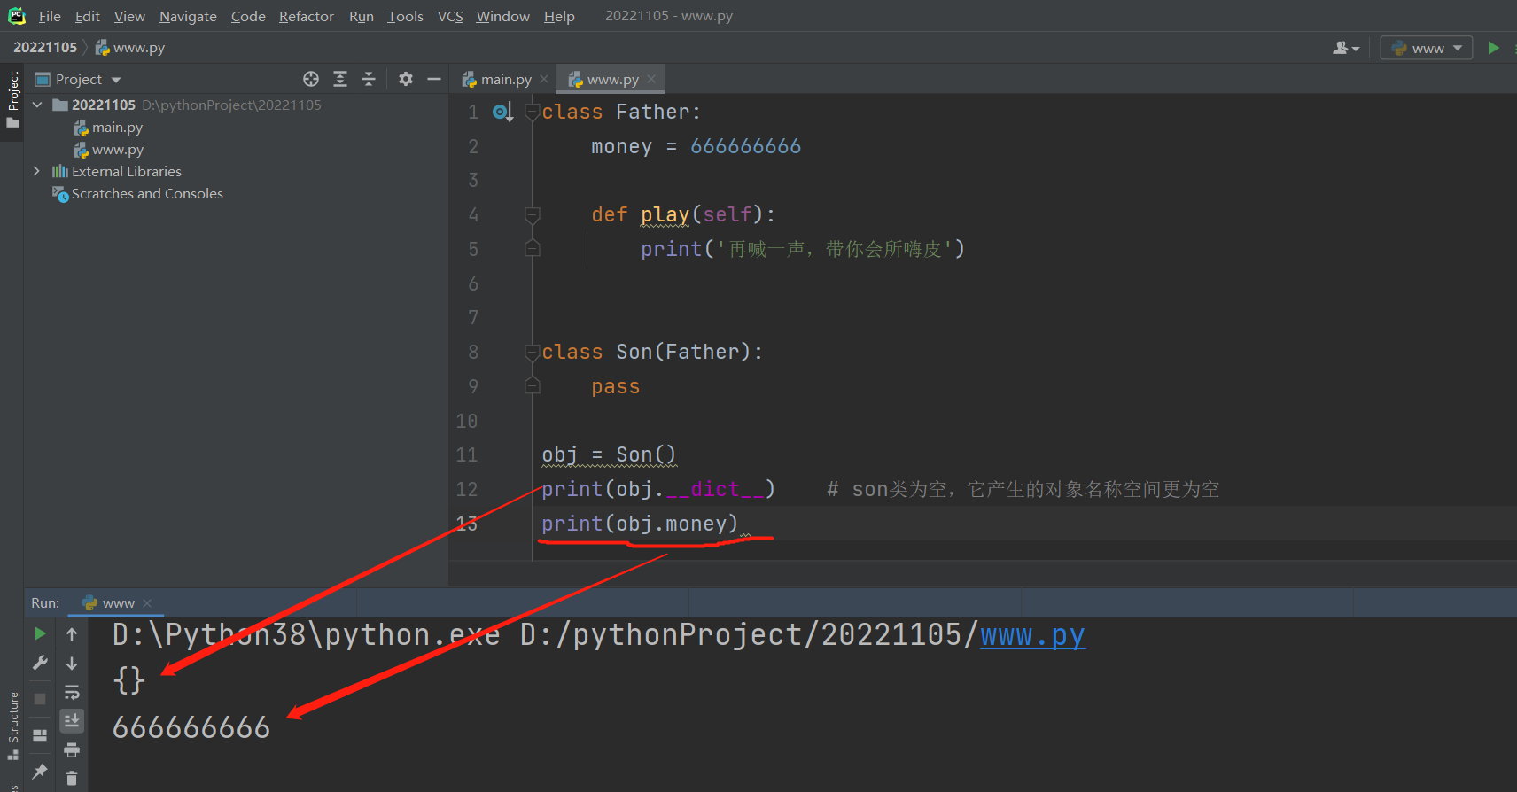1517x792 pixels.
Task: Click fold end marker on line 9
Action: (533, 385)
